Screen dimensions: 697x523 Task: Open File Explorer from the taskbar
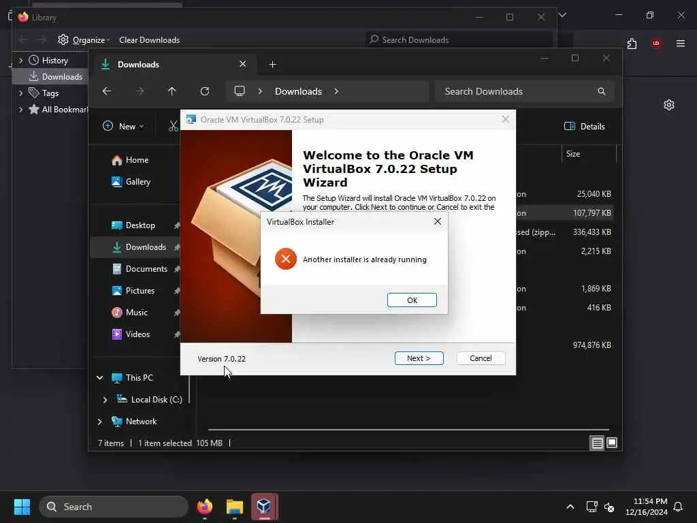coord(235,507)
